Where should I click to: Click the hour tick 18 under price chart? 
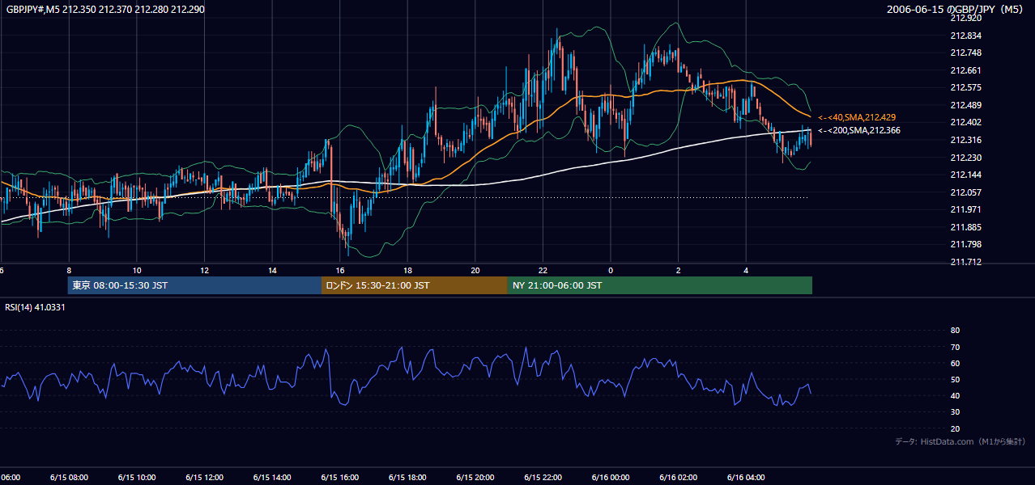[407, 270]
